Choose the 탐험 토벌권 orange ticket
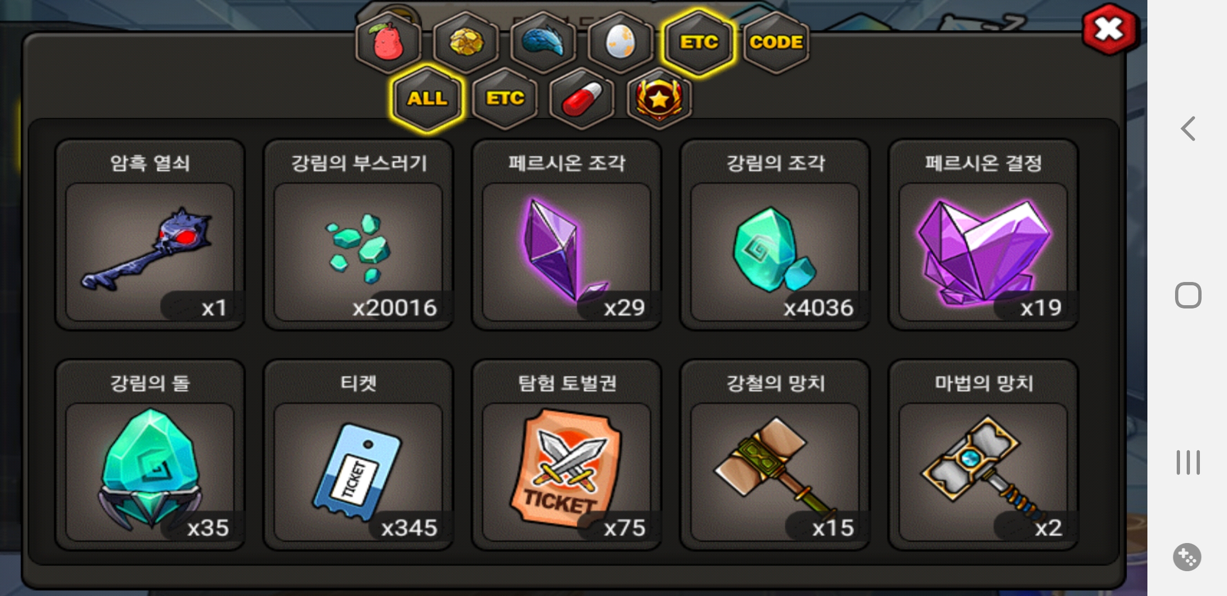The width and height of the screenshot is (1227, 596). click(x=567, y=455)
